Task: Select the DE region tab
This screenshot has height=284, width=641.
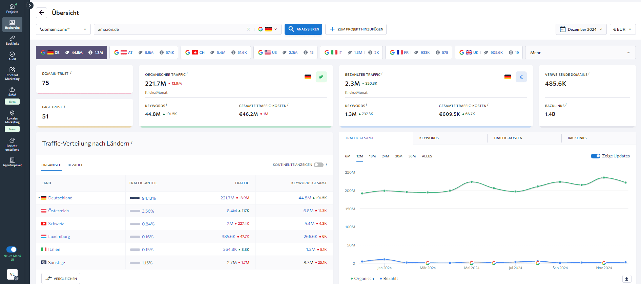Action: [71, 52]
